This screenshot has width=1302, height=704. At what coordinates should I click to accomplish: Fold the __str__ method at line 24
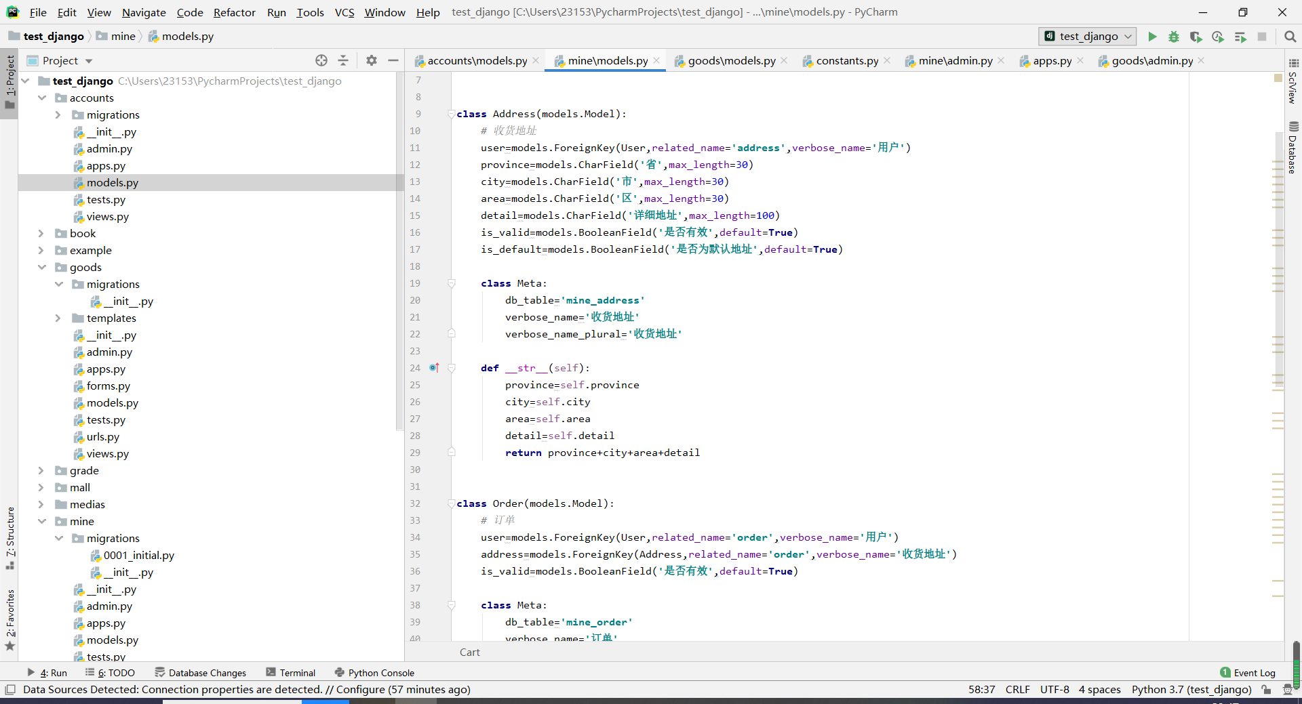pos(451,368)
